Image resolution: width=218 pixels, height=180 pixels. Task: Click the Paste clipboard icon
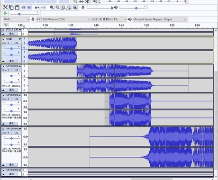coord(17,8)
